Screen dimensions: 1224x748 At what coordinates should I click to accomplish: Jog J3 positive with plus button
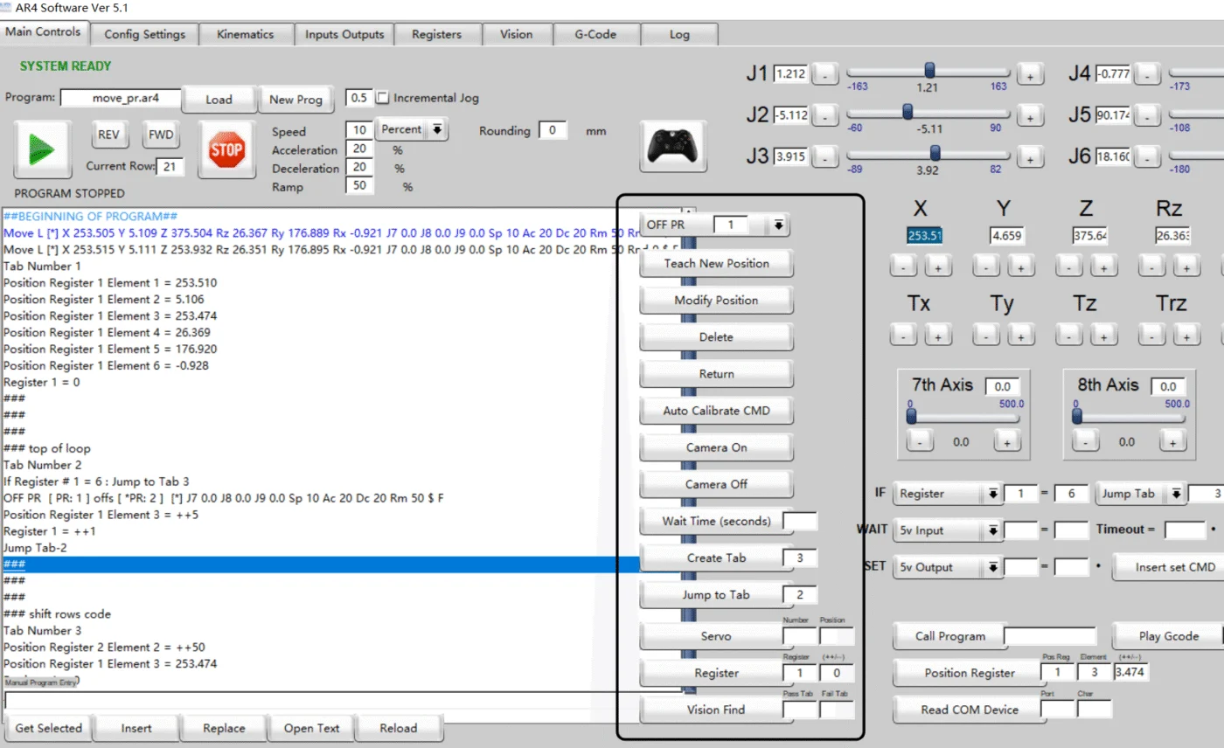(1031, 158)
